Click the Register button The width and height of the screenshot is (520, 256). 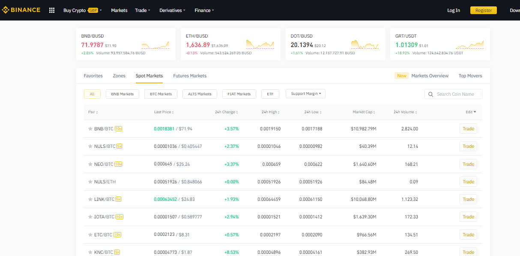pos(484,10)
